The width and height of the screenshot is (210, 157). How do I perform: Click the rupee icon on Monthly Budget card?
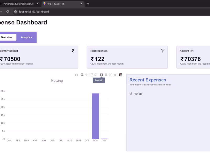(73, 51)
